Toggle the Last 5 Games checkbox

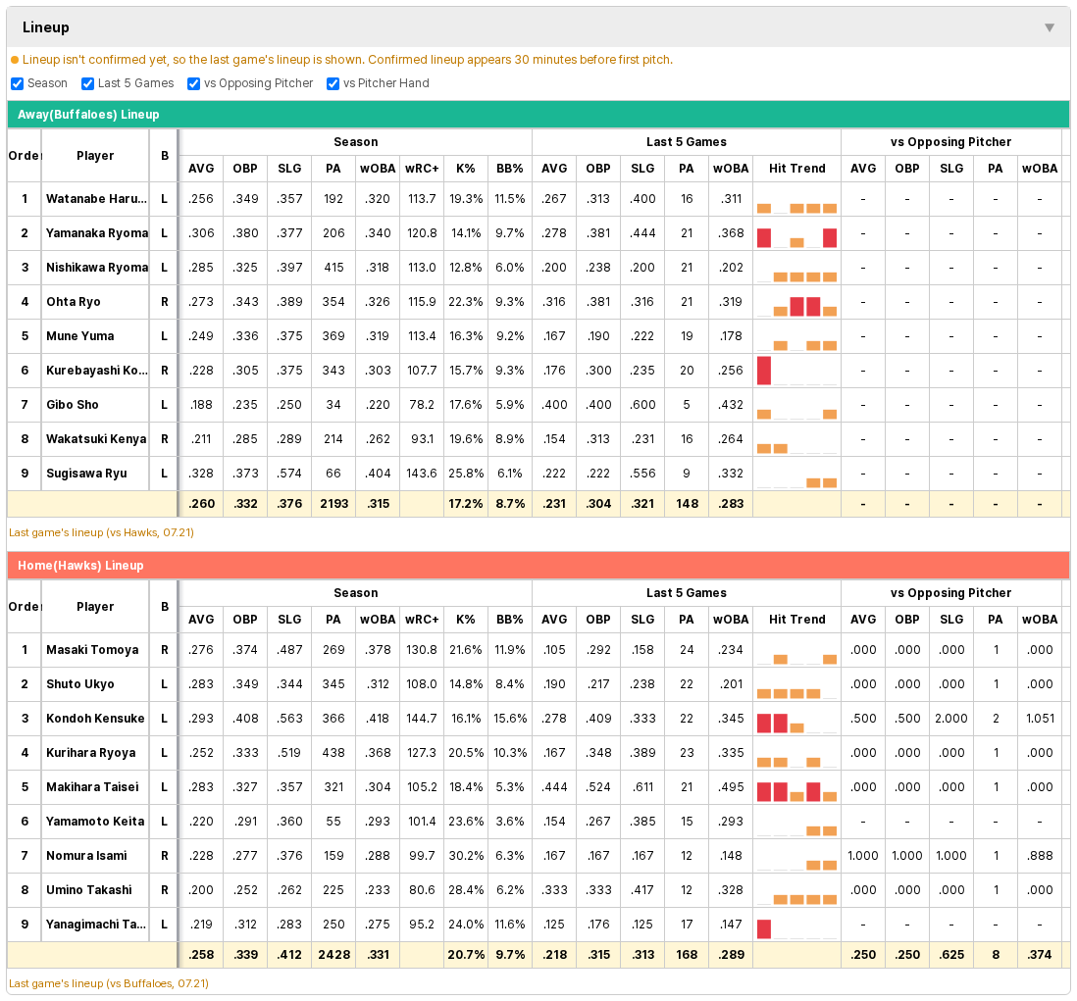pyautogui.click(x=87, y=83)
